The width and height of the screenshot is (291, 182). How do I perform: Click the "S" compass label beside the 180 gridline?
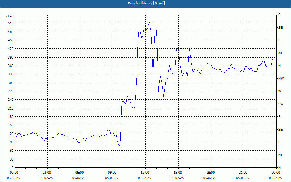tap(279, 117)
